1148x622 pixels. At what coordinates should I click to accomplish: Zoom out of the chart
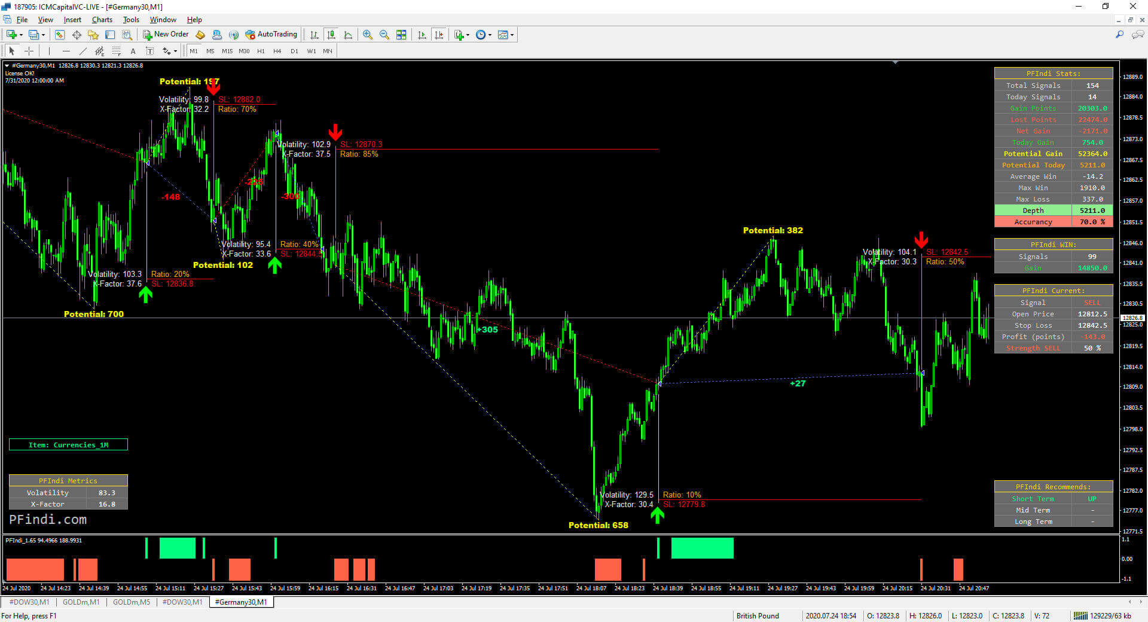point(384,35)
